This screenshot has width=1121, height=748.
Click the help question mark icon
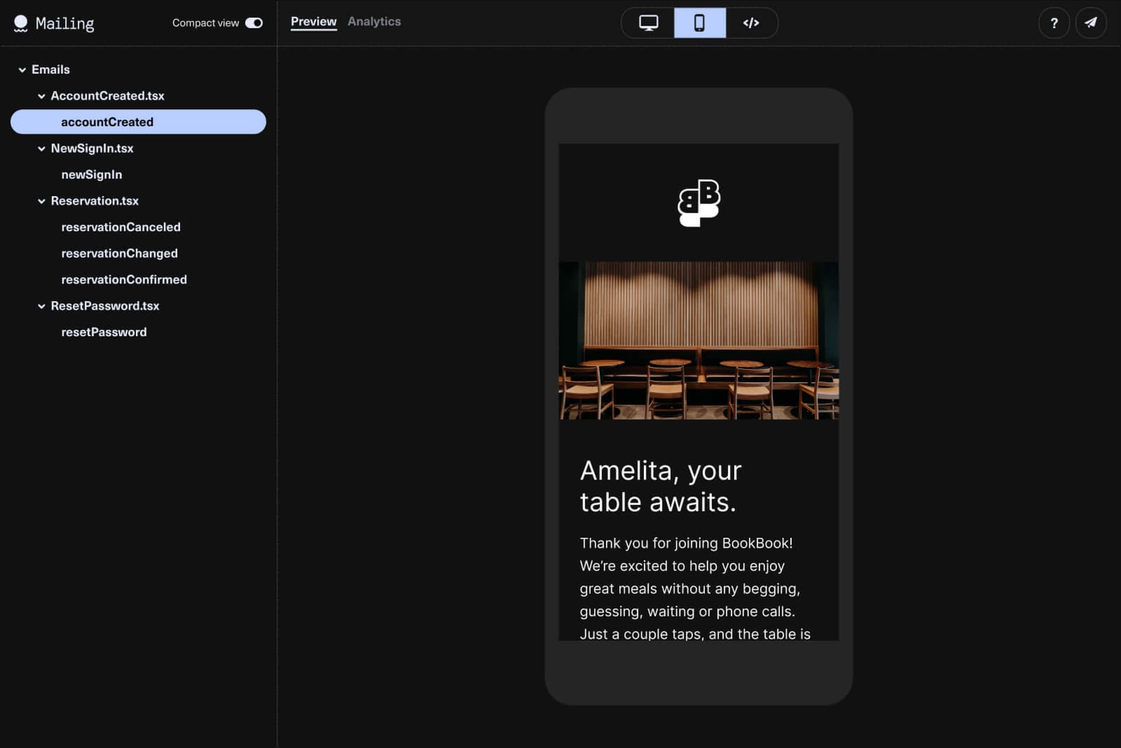pyautogui.click(x=1053, y=23)
